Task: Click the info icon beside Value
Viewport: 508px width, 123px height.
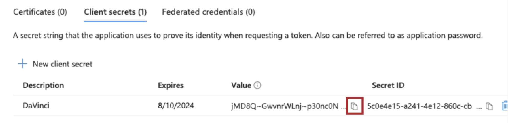Action: (258, 85)
